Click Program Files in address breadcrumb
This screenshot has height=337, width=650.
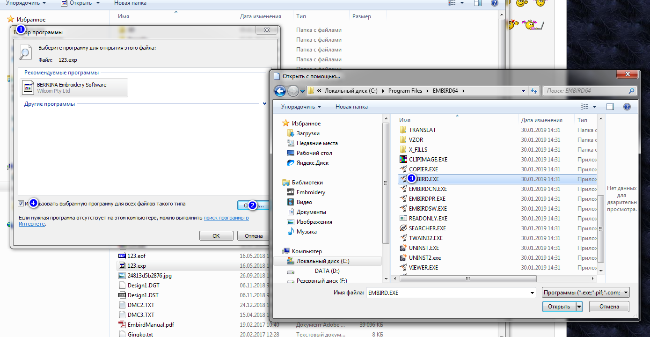pos(405,91)
